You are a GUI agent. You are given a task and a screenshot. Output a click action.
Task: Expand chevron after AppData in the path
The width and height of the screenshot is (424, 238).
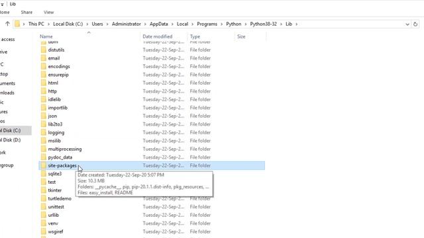[x=172, y=24]
